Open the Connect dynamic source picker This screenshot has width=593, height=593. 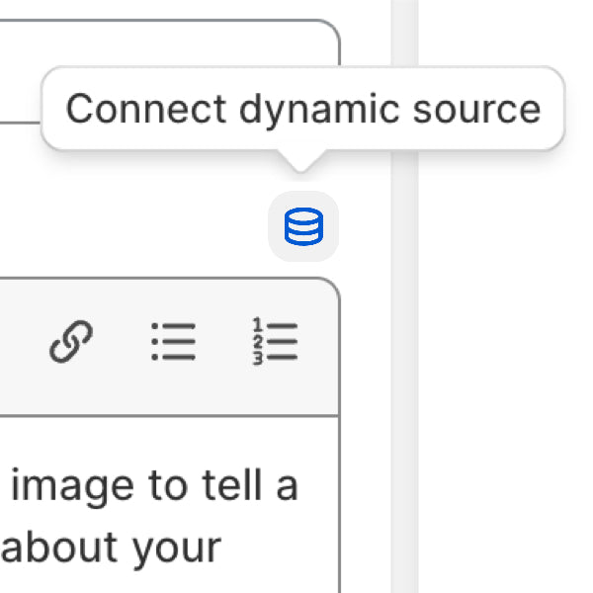pyautogui.click(x=303, y=227)
